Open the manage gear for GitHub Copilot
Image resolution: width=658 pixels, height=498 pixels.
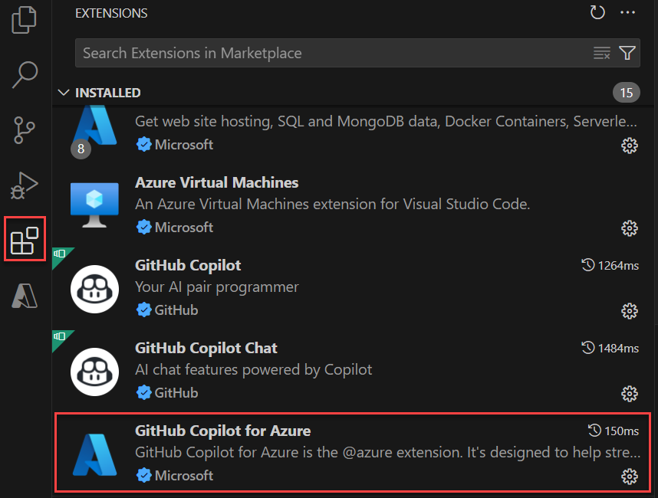(630, 311)
